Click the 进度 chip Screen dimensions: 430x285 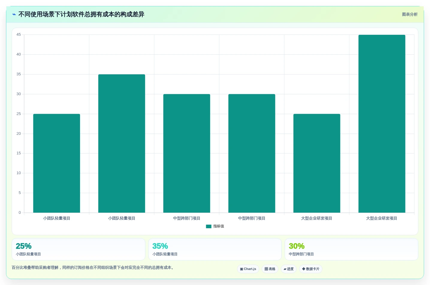point(289,269)
